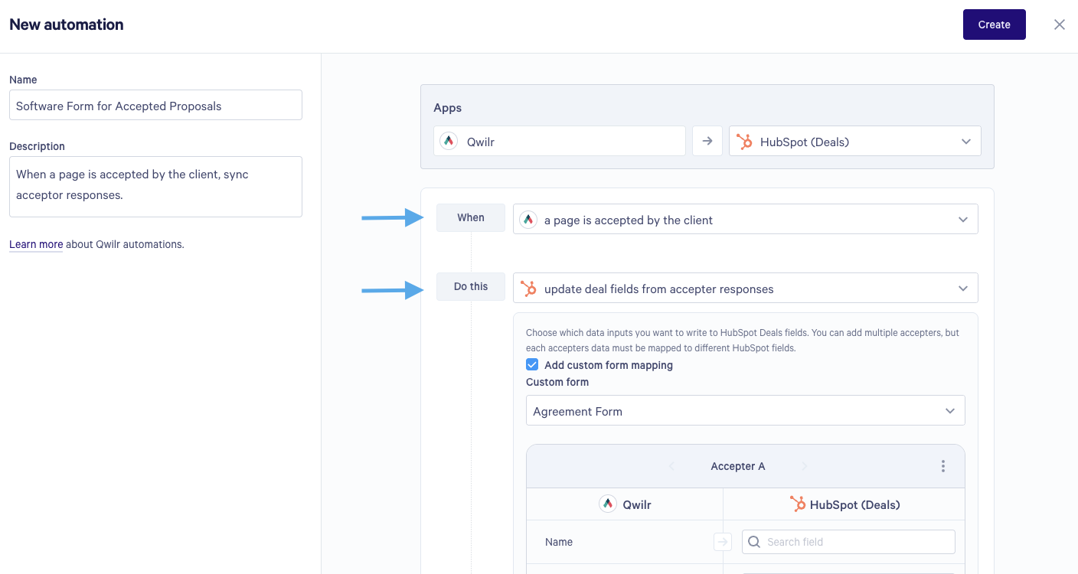
Task: Click the When step label
Action: click(471, 218)
